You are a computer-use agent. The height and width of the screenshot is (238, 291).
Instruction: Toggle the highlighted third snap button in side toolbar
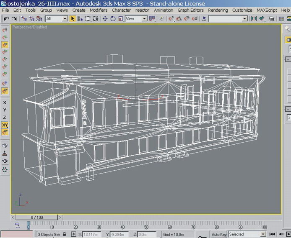tap(5, 45)
